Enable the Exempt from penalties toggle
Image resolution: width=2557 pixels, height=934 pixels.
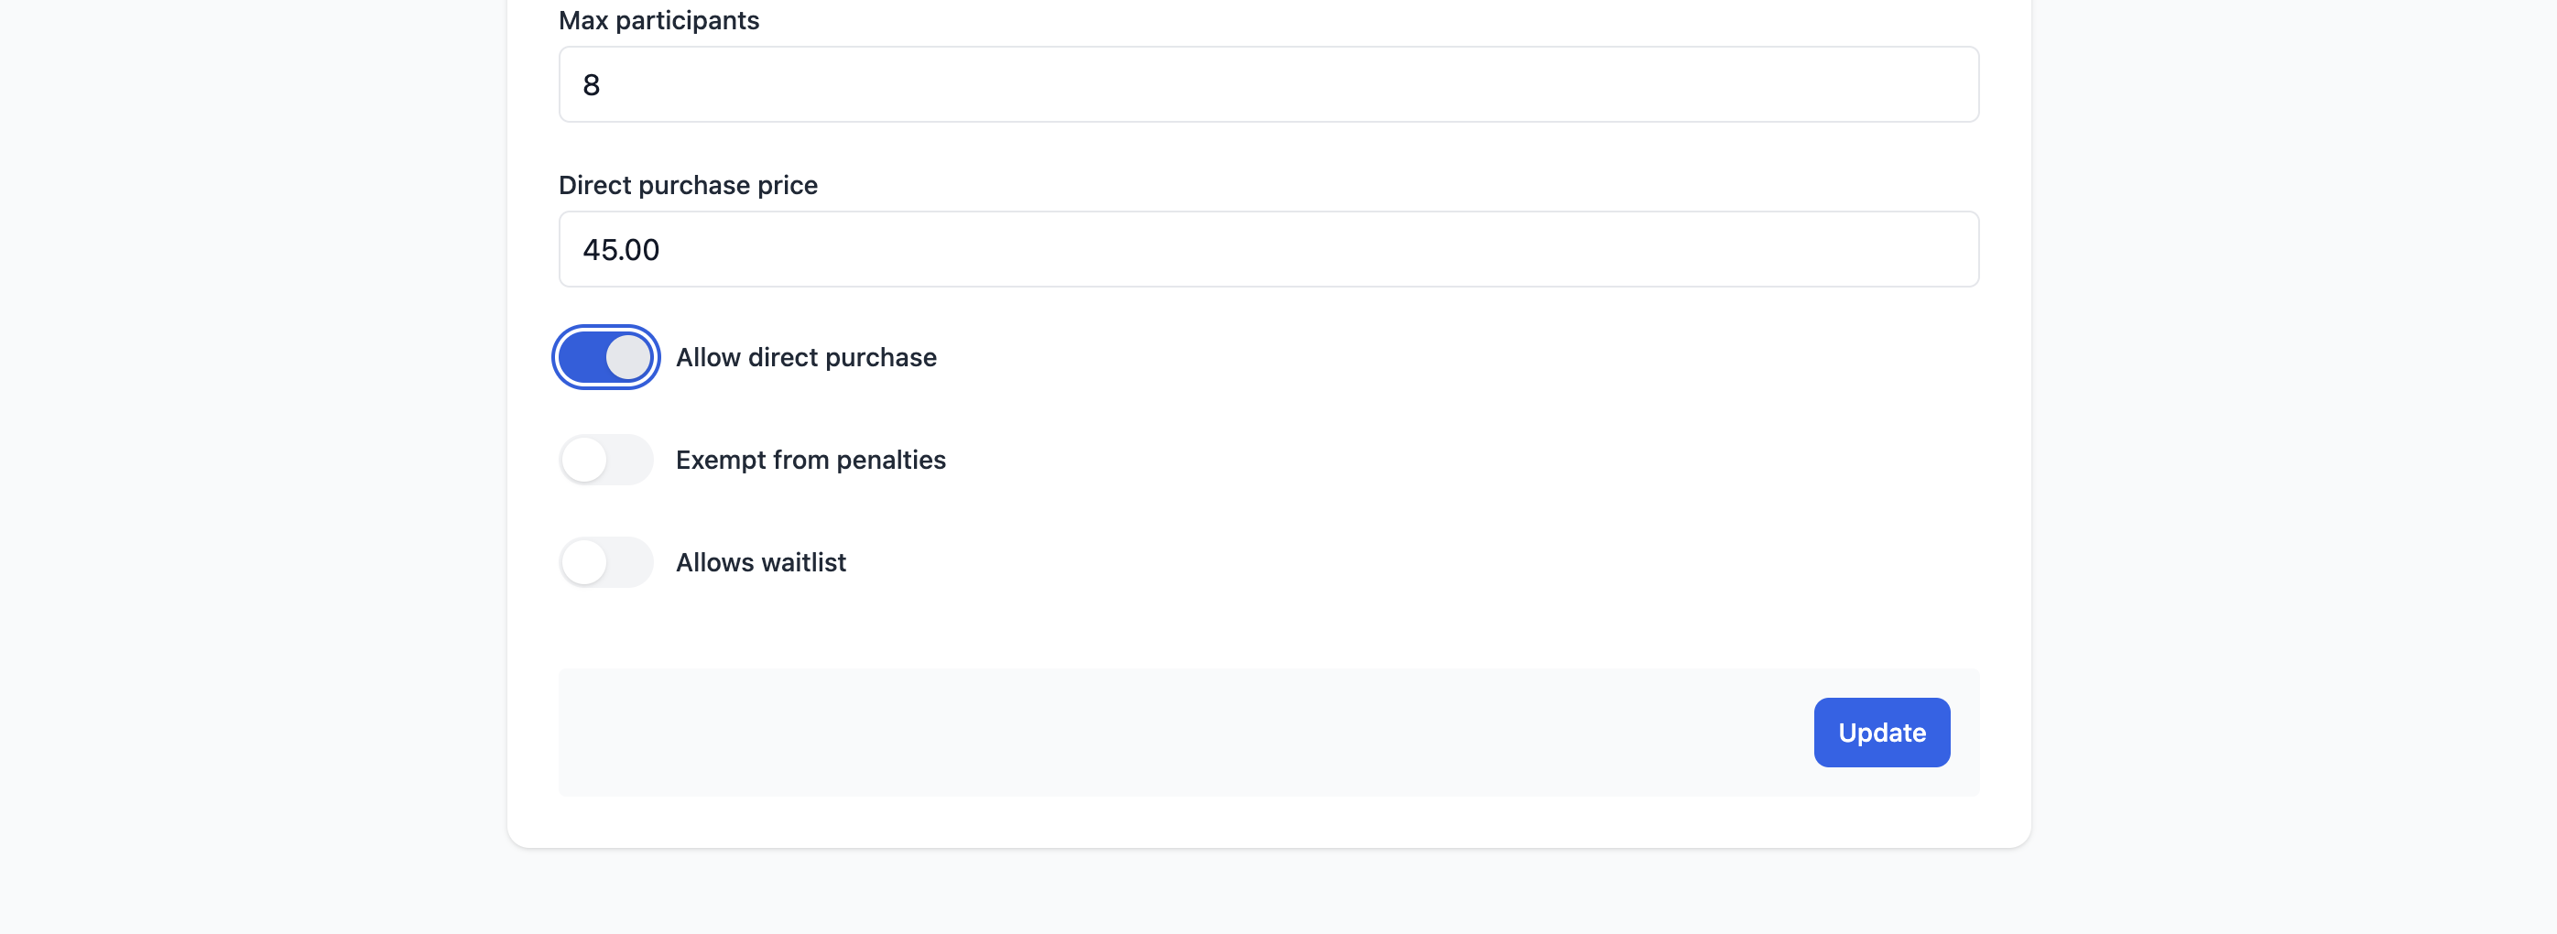click(x=605, y=460)
